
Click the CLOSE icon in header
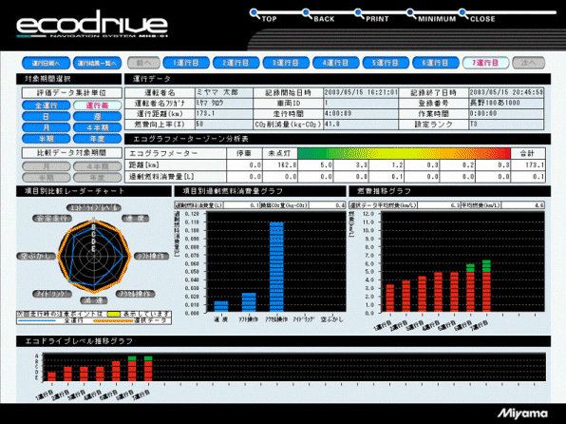463,13
